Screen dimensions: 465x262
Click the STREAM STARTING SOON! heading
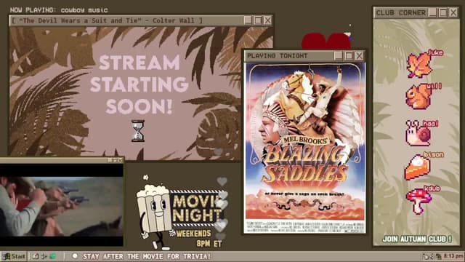pos(139,84)
